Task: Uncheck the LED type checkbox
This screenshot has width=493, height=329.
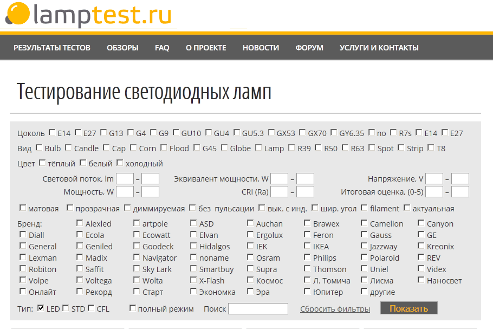Action: (x=41, y=308)
